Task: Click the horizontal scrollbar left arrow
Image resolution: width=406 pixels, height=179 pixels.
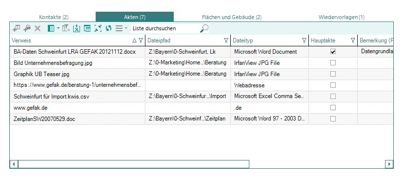Action: pos(14,164)
